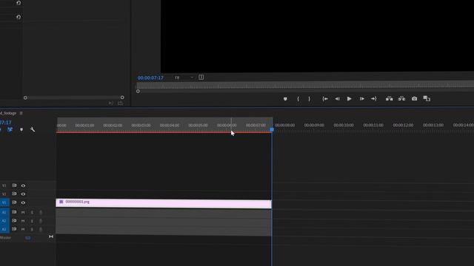Viewport: 474px width, 266px height.
Task: Toggle A1 track targeting
Action: (4, 212)
